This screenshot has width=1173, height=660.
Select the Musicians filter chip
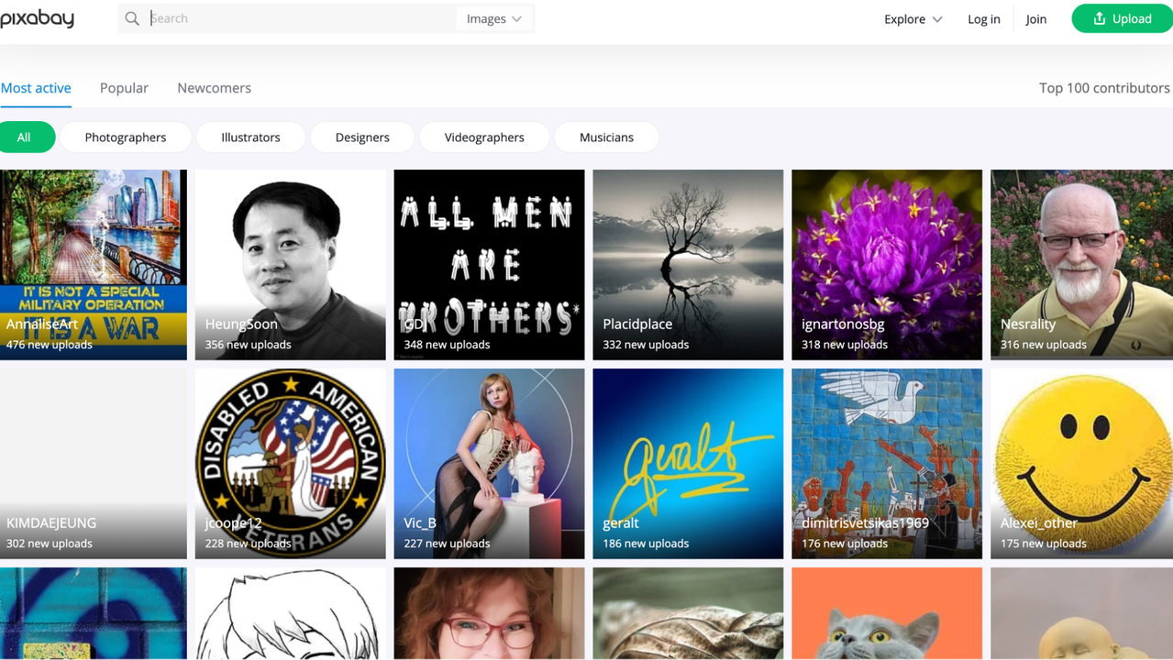[606, 137]
